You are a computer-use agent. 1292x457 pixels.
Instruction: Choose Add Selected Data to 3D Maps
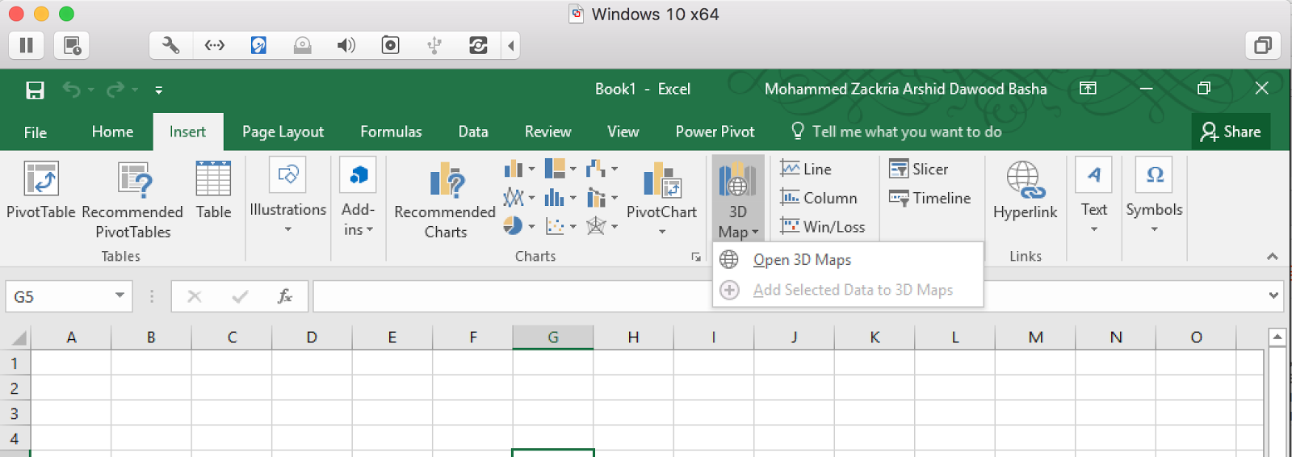(848, 290)
